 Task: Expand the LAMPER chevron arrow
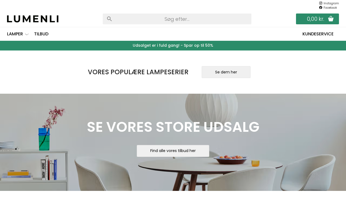[27, 34]
